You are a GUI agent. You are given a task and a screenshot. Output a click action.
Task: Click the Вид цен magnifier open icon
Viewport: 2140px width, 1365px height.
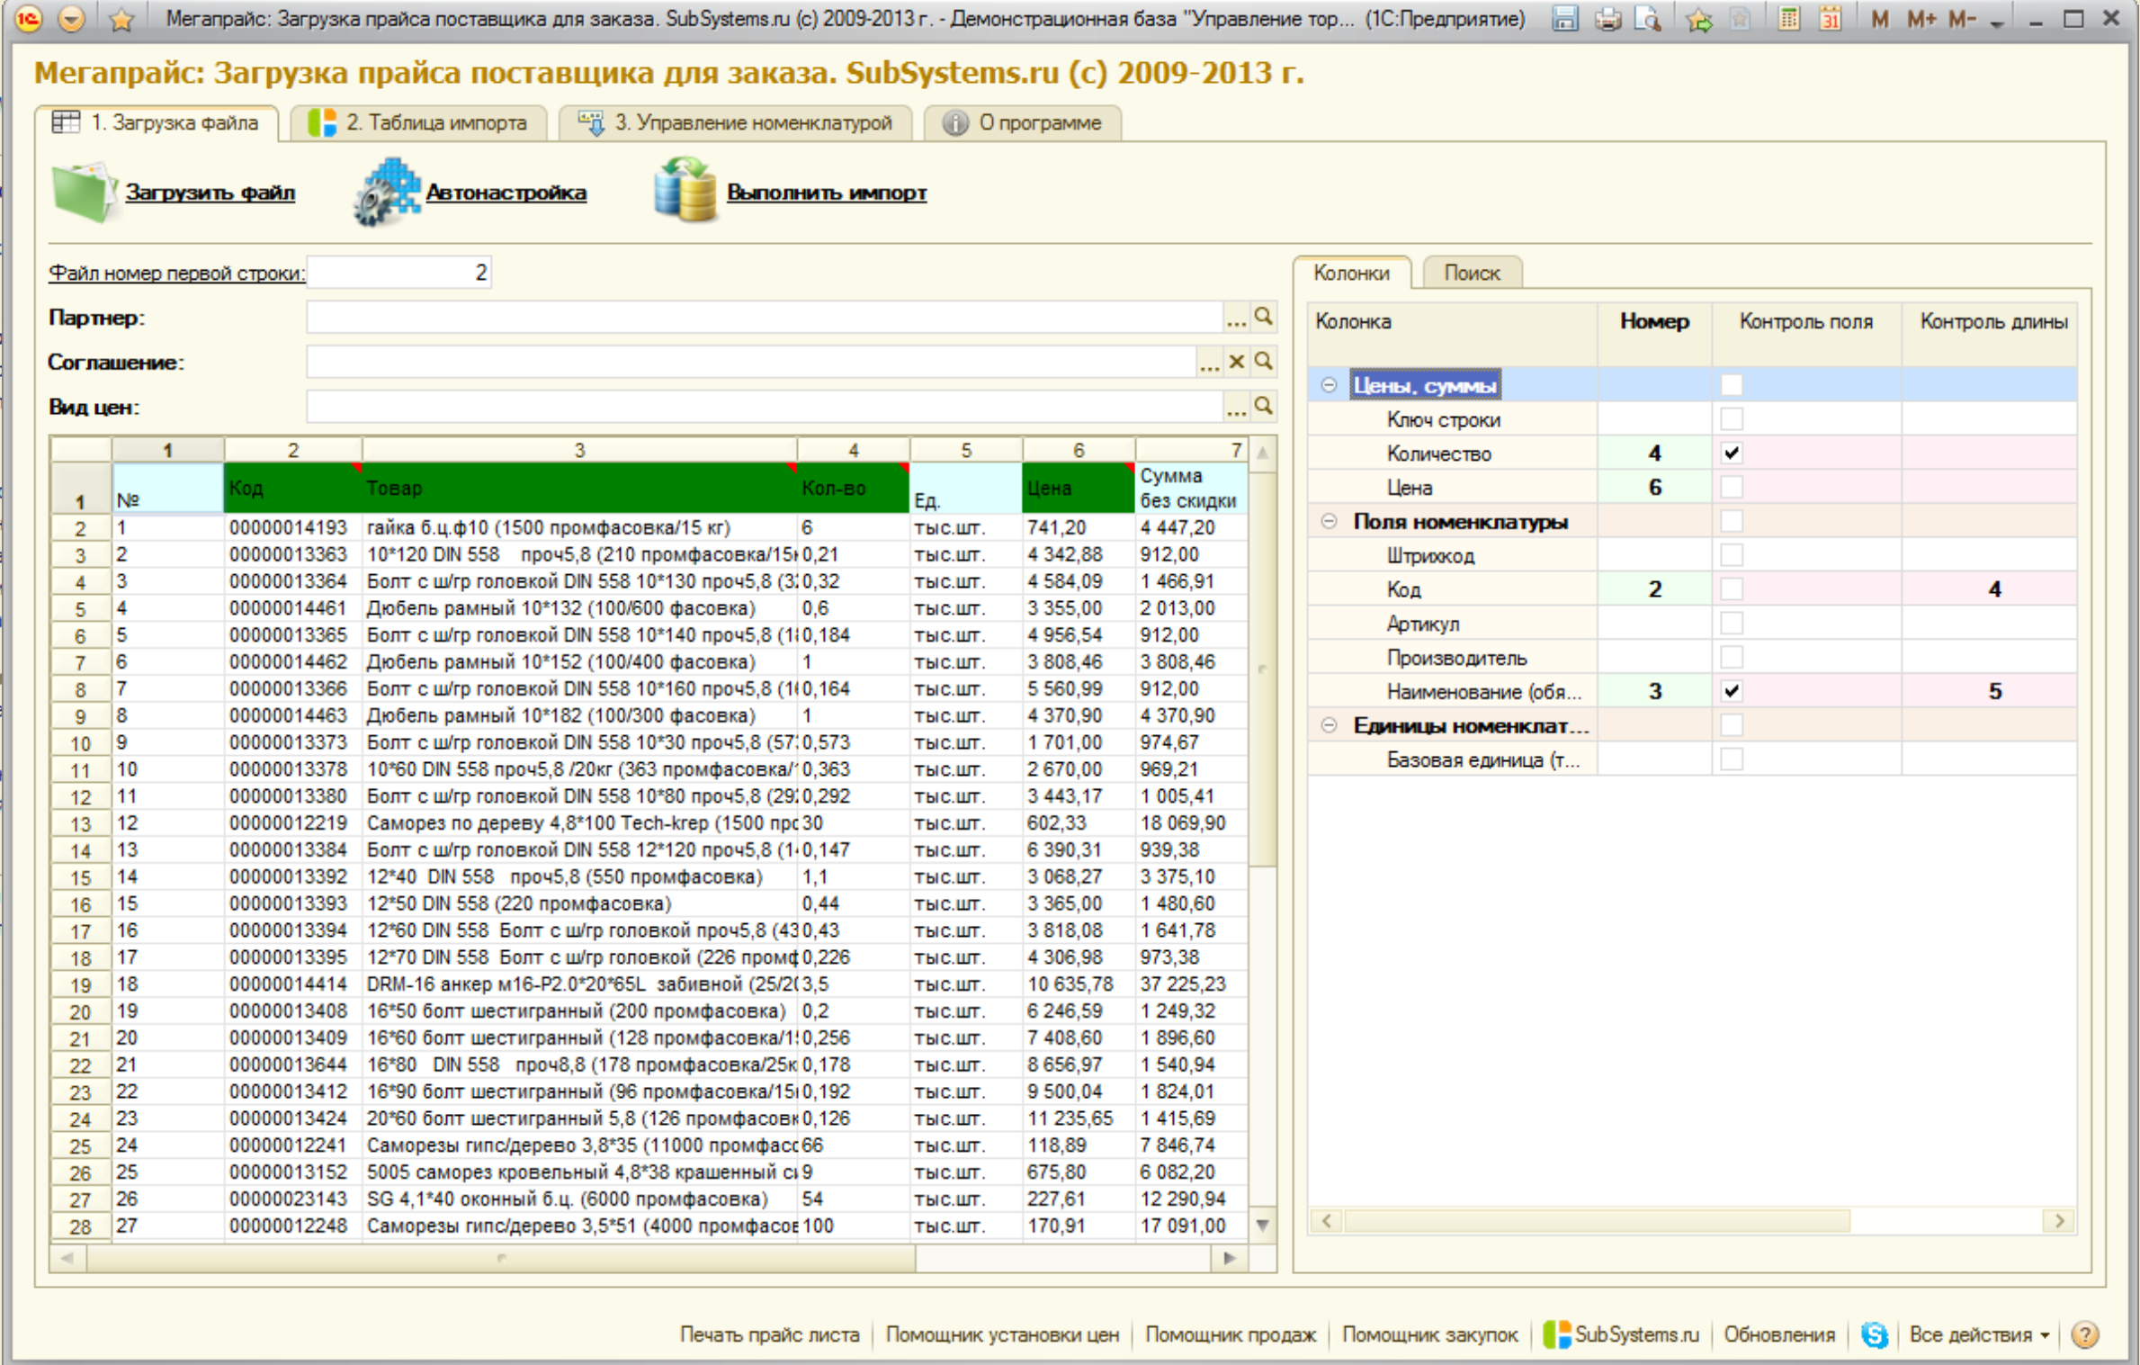1264,407
